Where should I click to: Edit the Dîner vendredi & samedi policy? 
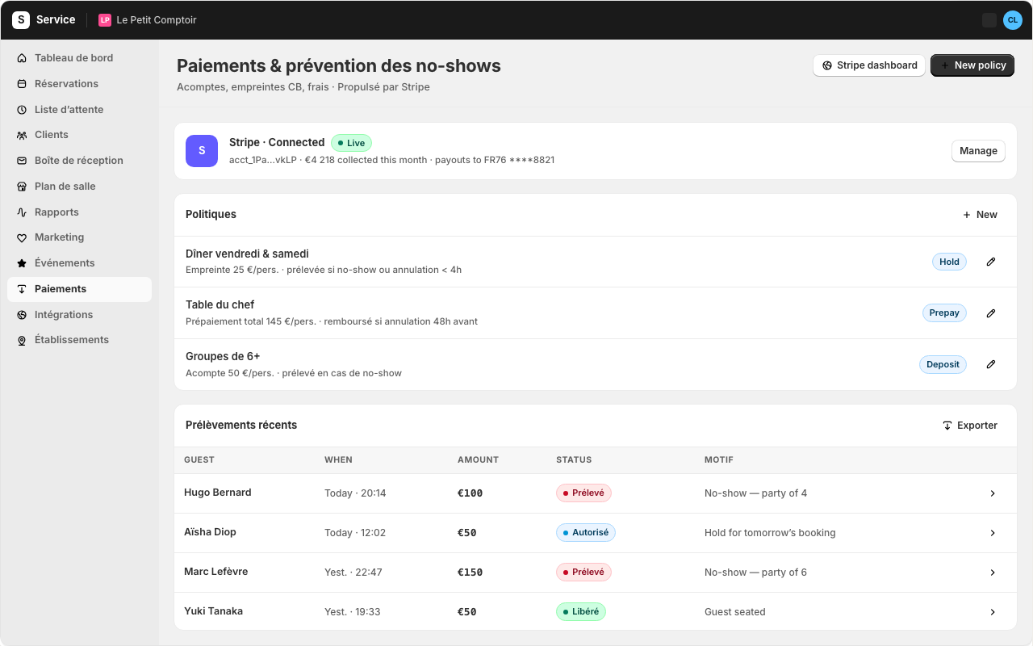point(991,262)
